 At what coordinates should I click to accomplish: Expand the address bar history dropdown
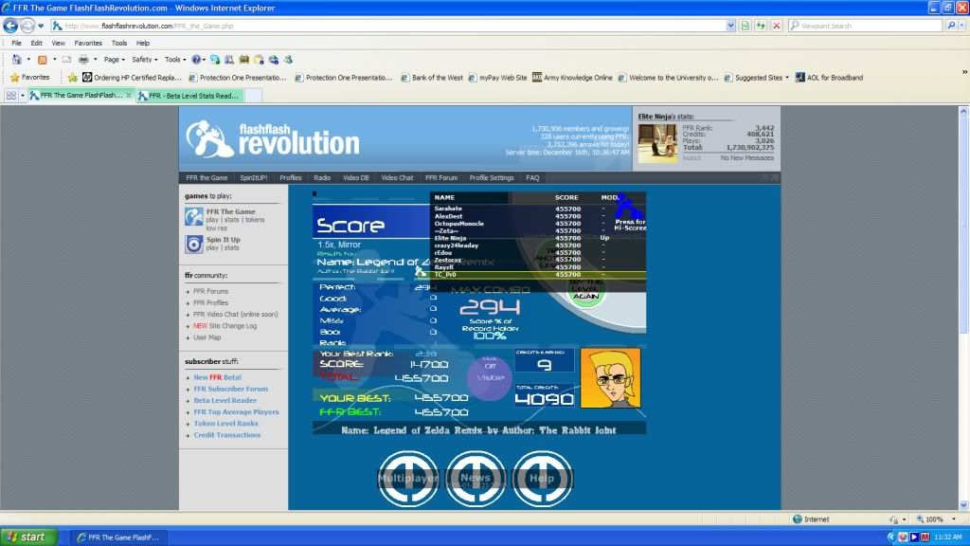731,26
